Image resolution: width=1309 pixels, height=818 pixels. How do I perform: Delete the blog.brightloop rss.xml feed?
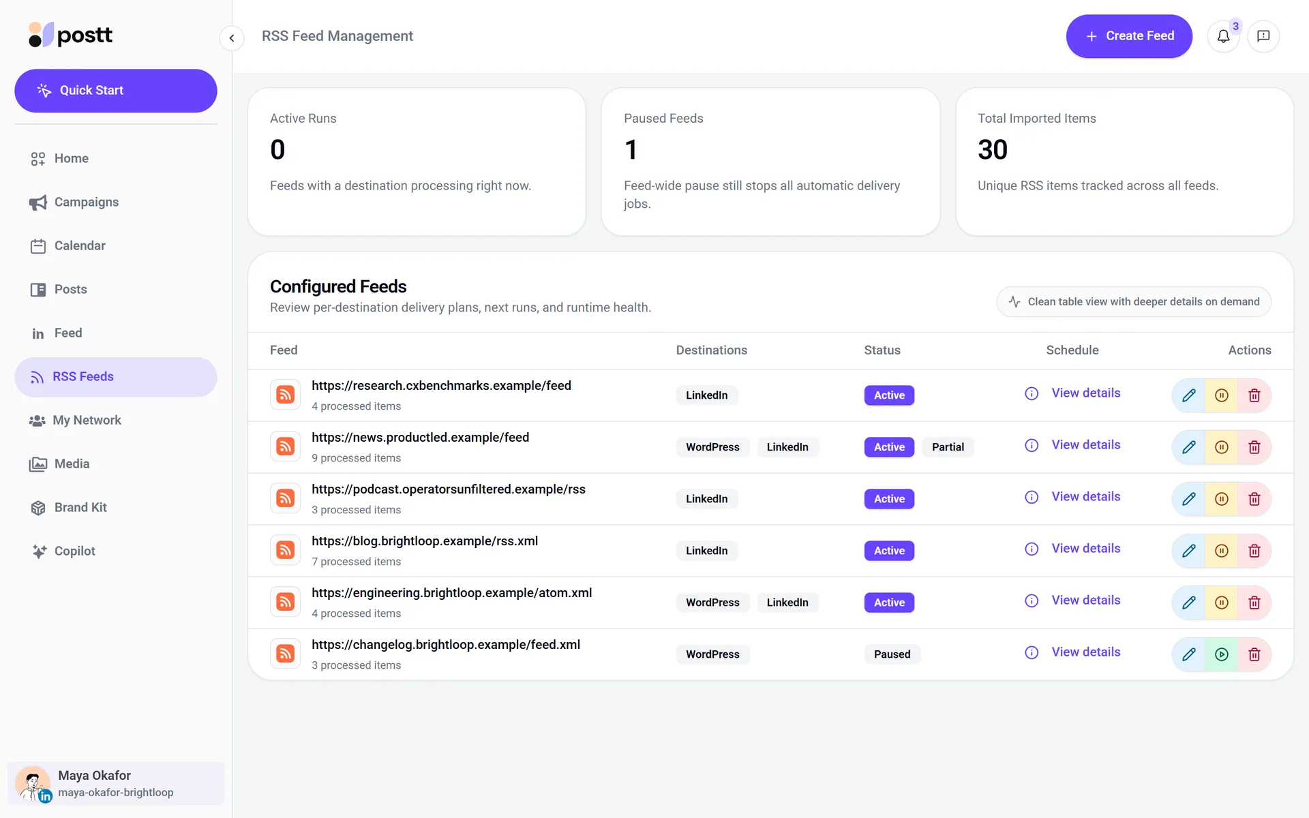1254,551
